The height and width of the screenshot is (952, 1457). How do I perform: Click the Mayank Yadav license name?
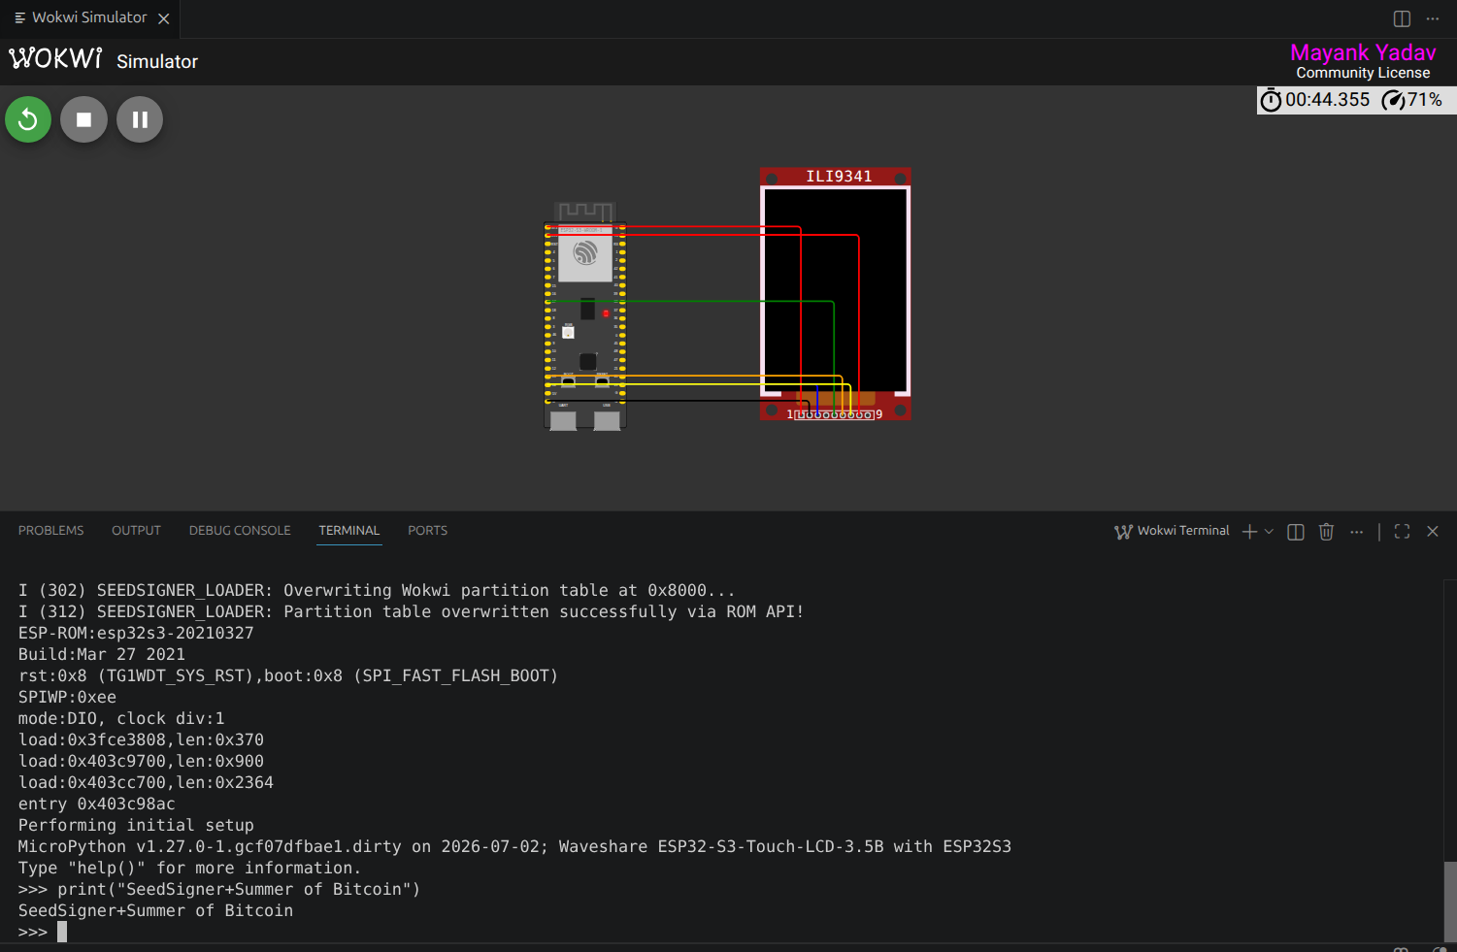click(1363, 52)
